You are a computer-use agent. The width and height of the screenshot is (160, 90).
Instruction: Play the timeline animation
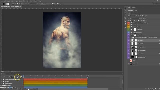[x=7, y=77]
